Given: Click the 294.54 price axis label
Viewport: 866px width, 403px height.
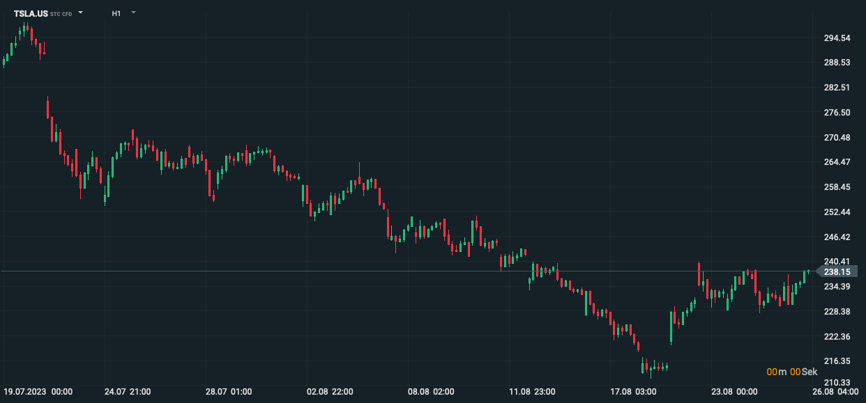Looking at the screenshot, I should [x=837, y=38].
